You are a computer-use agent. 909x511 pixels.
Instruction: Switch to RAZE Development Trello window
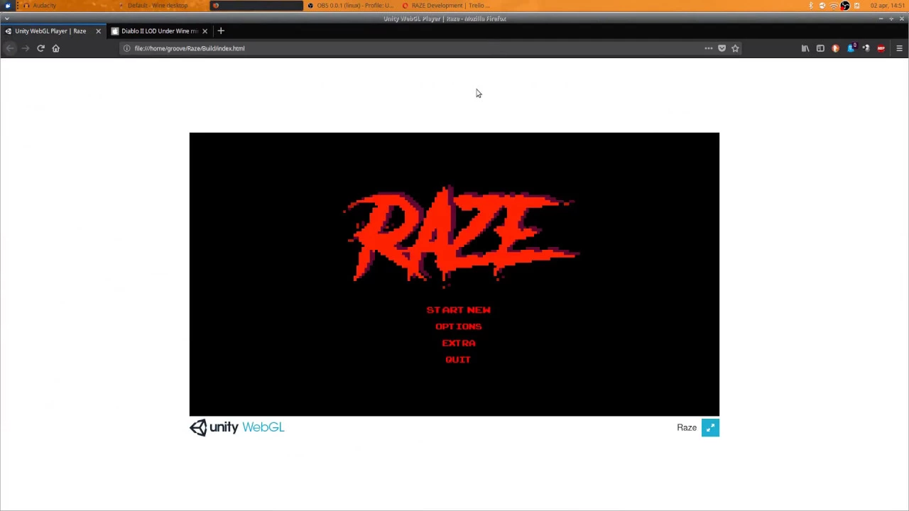pos(446,6)
